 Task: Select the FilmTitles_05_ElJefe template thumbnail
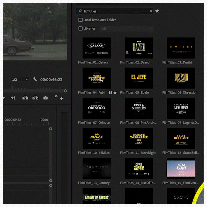coord(139,78)
